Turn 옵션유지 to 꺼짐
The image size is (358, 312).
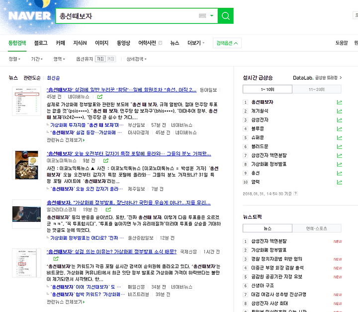[x=100, y=59]
